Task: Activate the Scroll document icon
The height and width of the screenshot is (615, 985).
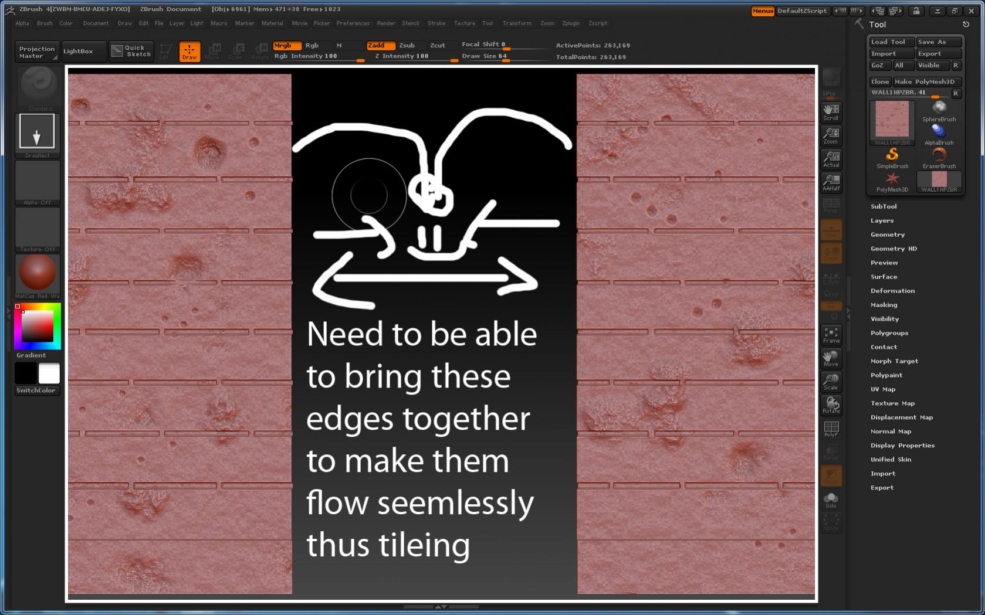Action: 831,110
